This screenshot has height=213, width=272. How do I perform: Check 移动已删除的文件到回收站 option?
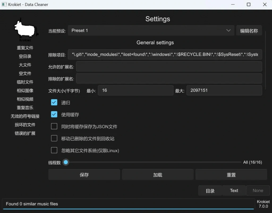click(x=54, y=138)
